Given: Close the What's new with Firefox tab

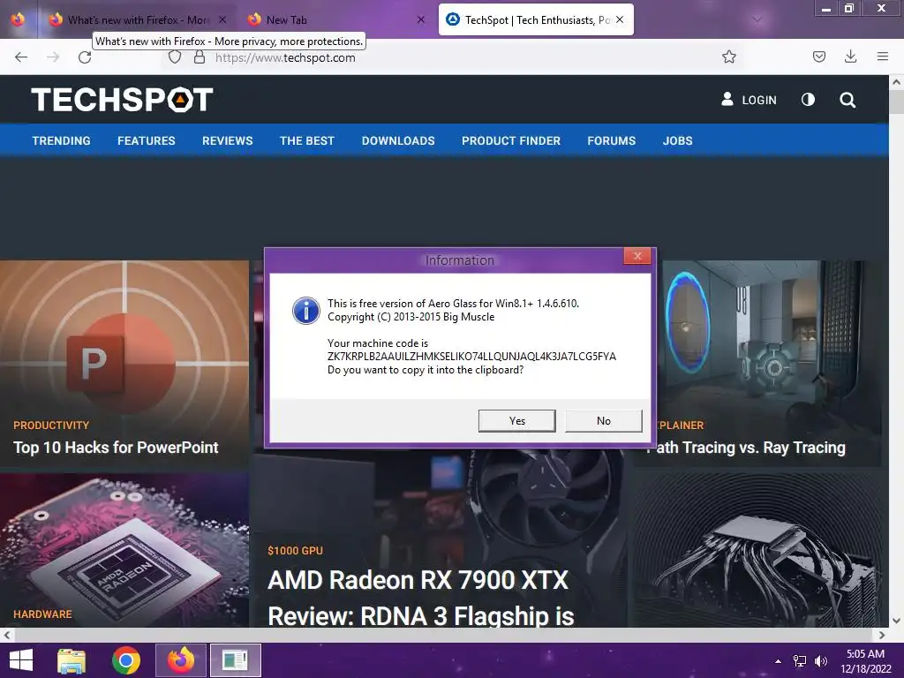Looking at the screenshot, I should click(222, 19).
